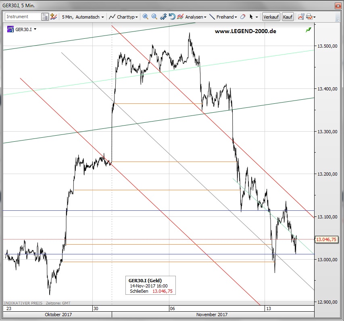Select the eraser tool to delete drawings
This screenshot has height=321, width=344.
coord(242,17)
